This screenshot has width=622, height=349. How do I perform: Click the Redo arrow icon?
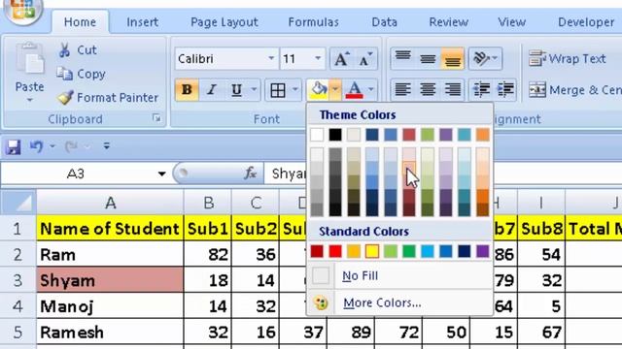(x=72, y=146)
